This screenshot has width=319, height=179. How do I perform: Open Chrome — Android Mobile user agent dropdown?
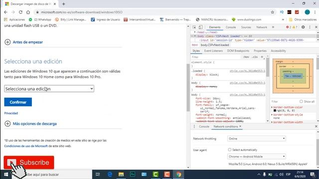(257, 157)
